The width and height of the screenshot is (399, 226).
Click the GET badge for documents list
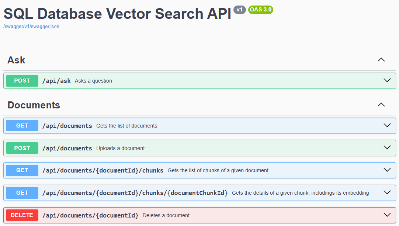point(22,126)
